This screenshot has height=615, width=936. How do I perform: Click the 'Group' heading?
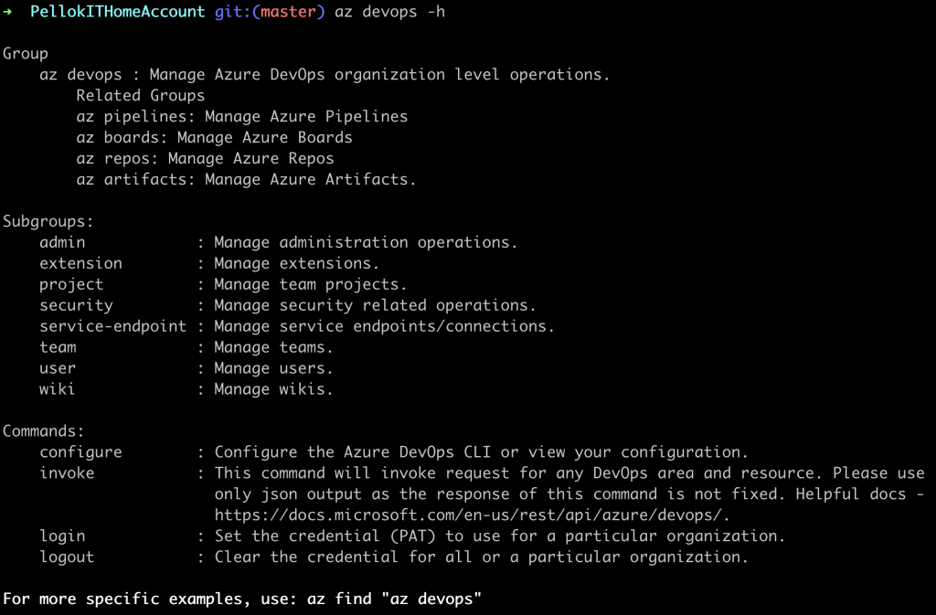coord(26,54)
